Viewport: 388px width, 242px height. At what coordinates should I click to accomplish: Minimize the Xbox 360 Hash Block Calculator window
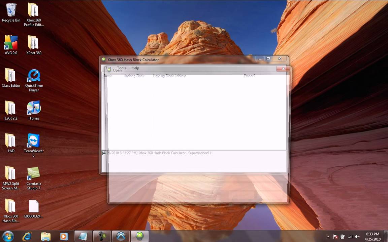point(260,59)
